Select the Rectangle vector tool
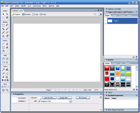This screenshot has height=113, width=140. pyautogui.click(x=3, y=47)
